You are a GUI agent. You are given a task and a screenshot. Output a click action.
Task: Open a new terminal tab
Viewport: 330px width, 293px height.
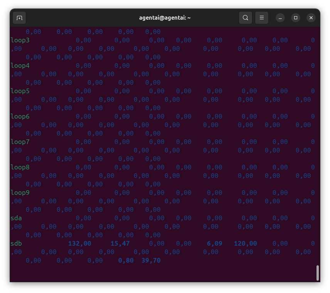pos(19,18)
